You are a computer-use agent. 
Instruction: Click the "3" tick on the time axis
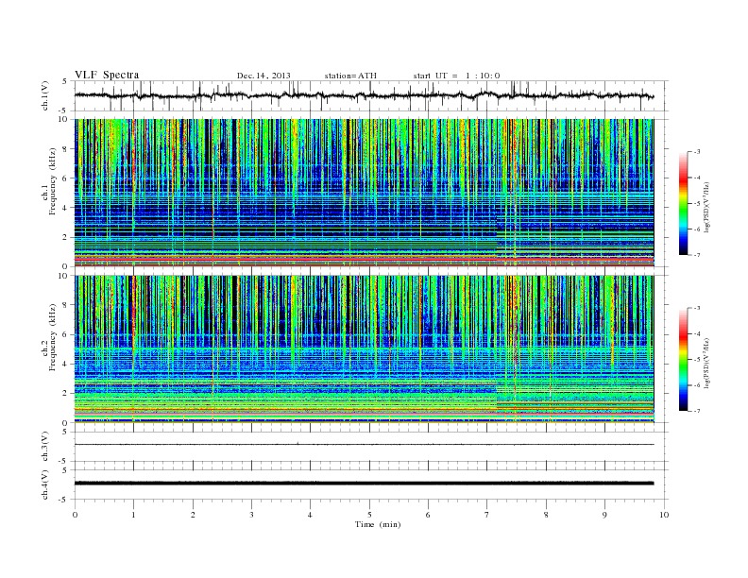point(251,515)
